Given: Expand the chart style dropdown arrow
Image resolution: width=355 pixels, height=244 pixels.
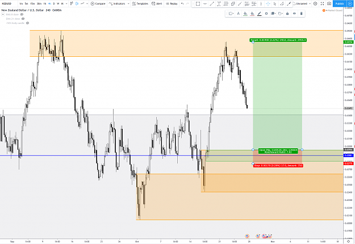Looking at the screenshot, I should click(x=87, y=3).
